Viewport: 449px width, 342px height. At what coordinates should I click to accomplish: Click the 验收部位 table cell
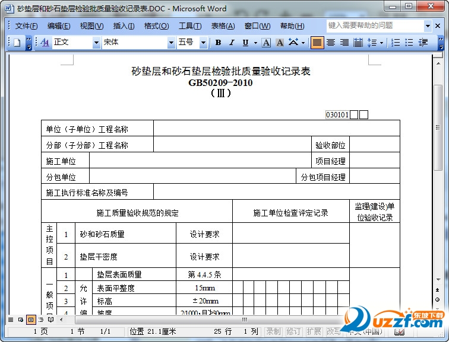330,145
